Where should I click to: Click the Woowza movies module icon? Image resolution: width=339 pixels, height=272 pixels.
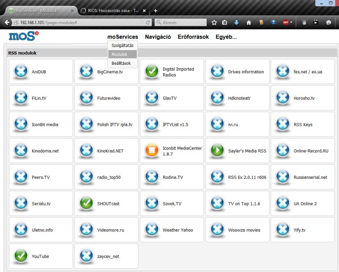(217, 229)
